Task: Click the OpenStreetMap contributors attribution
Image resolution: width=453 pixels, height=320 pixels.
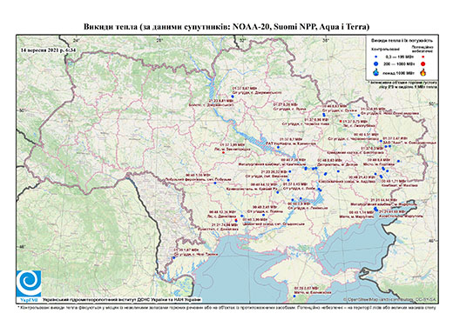Action: click(x=389, y=299)
